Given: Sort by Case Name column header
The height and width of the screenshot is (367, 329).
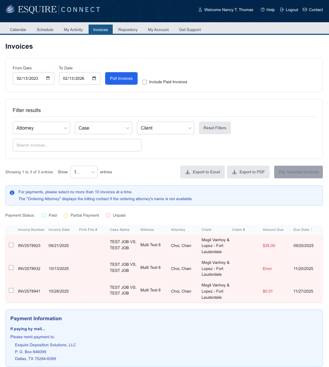Looking at the screenshot, I should click(120, 230).
